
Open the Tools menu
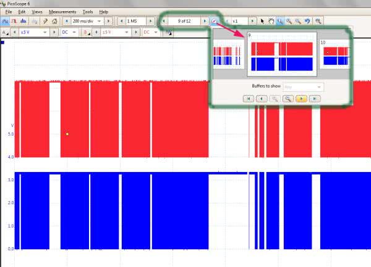(87, 12)
